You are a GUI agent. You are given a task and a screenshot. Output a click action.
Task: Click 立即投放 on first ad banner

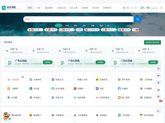click(x=48, y=62)
